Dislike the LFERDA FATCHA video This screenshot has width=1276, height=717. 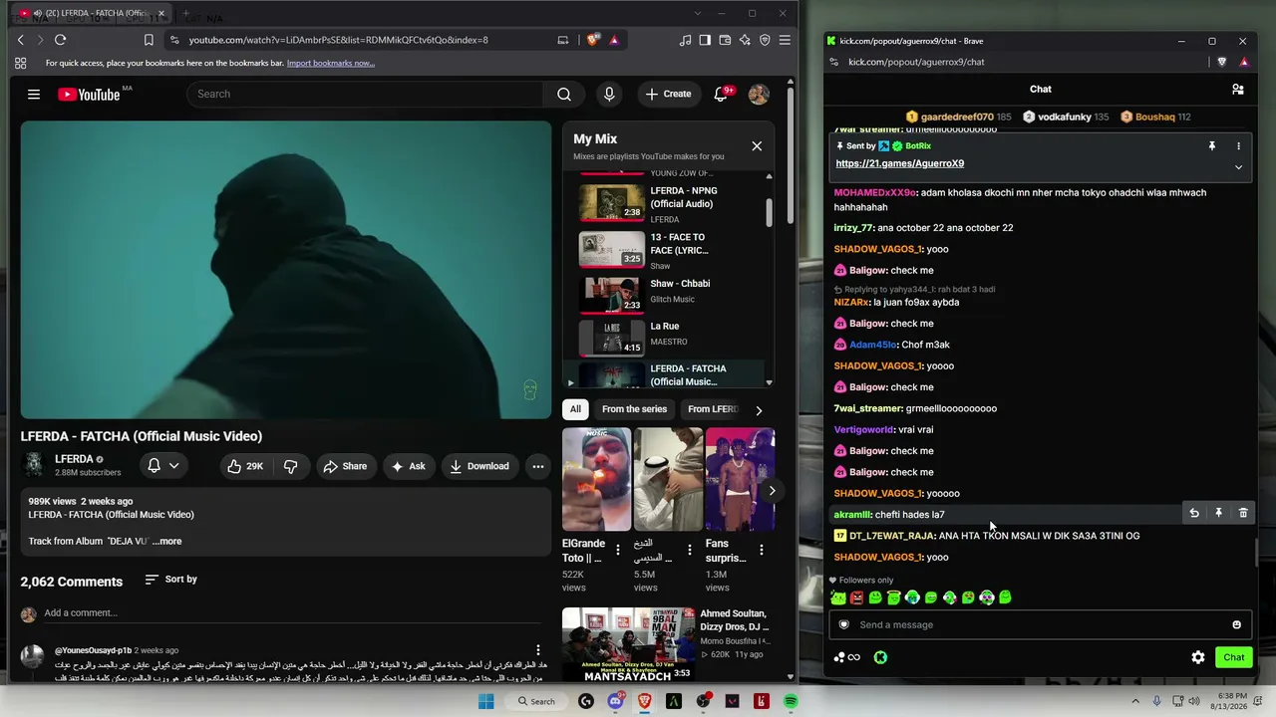coord(291,466)
